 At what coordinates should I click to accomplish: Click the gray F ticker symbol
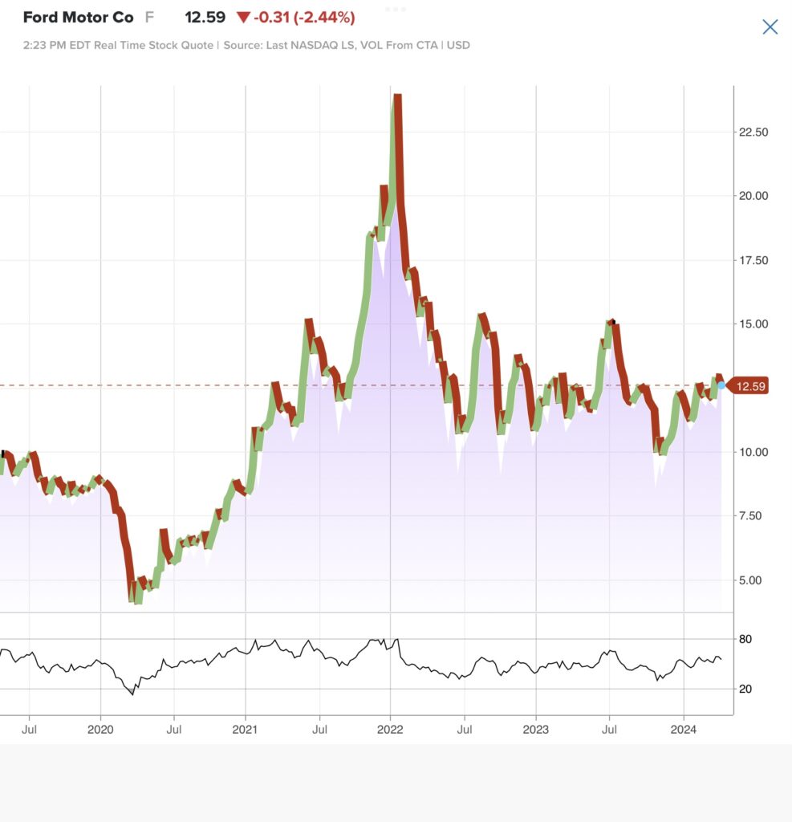point(149,17)
